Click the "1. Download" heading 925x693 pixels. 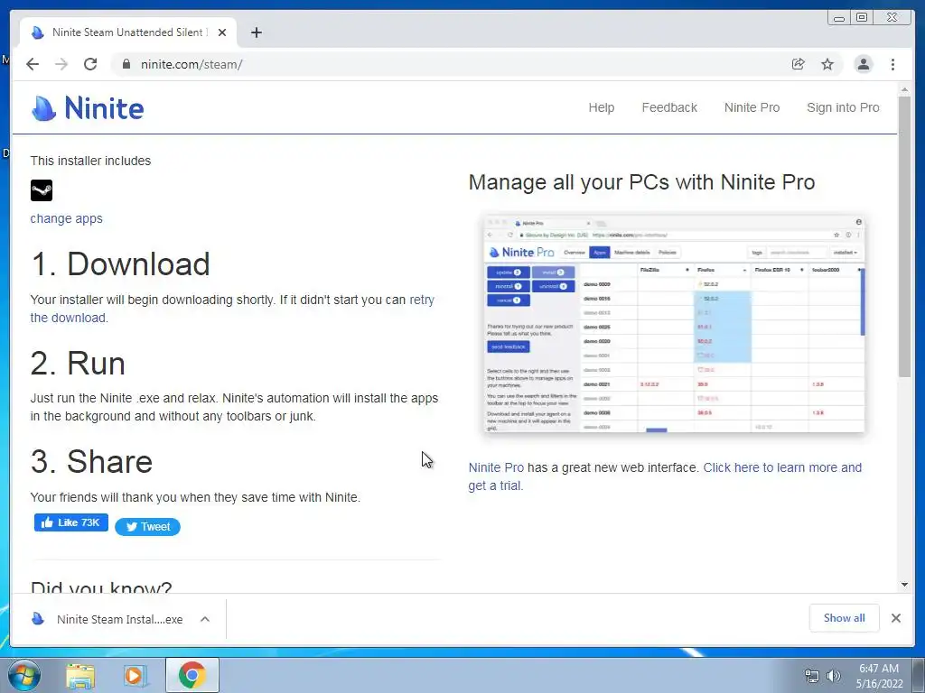click(x=120, y=264)
